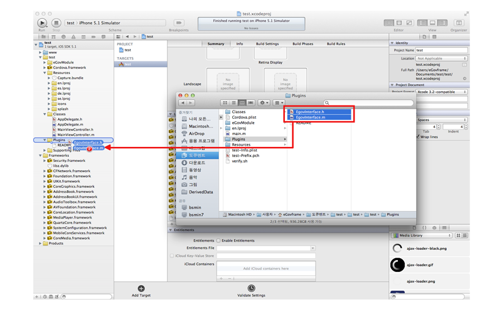Click the ajax-loader.gif media thumbnail
Screen dimensions: 502x314
click(x=397, y=265)
